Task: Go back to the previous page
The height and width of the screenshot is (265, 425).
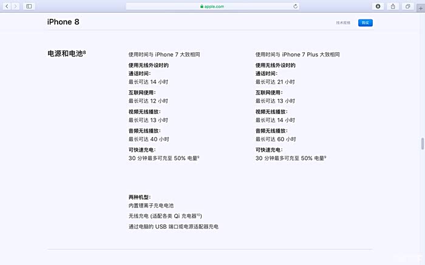Action: tap(7, 6)
